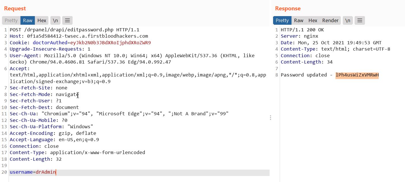Click the Sec-Ch-Ua-Platform: "Windows" line

(52, 127)
